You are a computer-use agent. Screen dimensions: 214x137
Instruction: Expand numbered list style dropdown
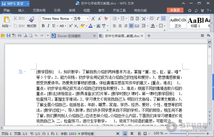pyautogui.click(x=126, y=19)
